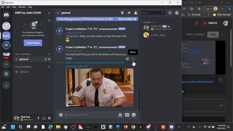Open Edit Channel gear on general channel

[x=50, y=59]
